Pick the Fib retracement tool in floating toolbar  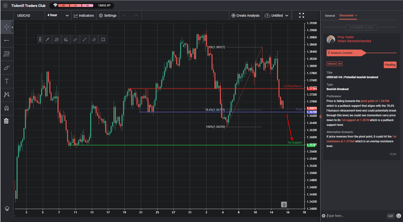(57, 40)
